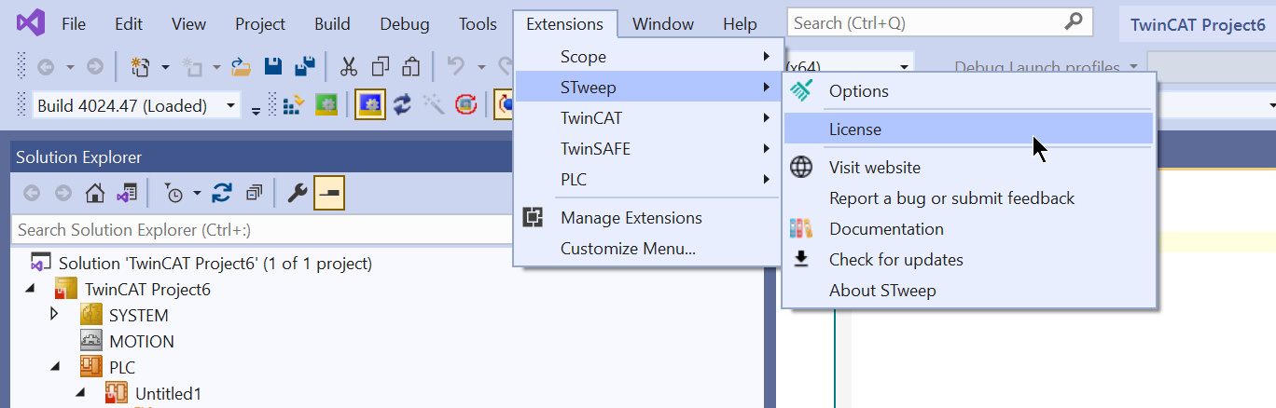The width and height of the screenshot is (1276, 408).
Task: Select Customize Menu entry
Action: click(x=647, y=249)
